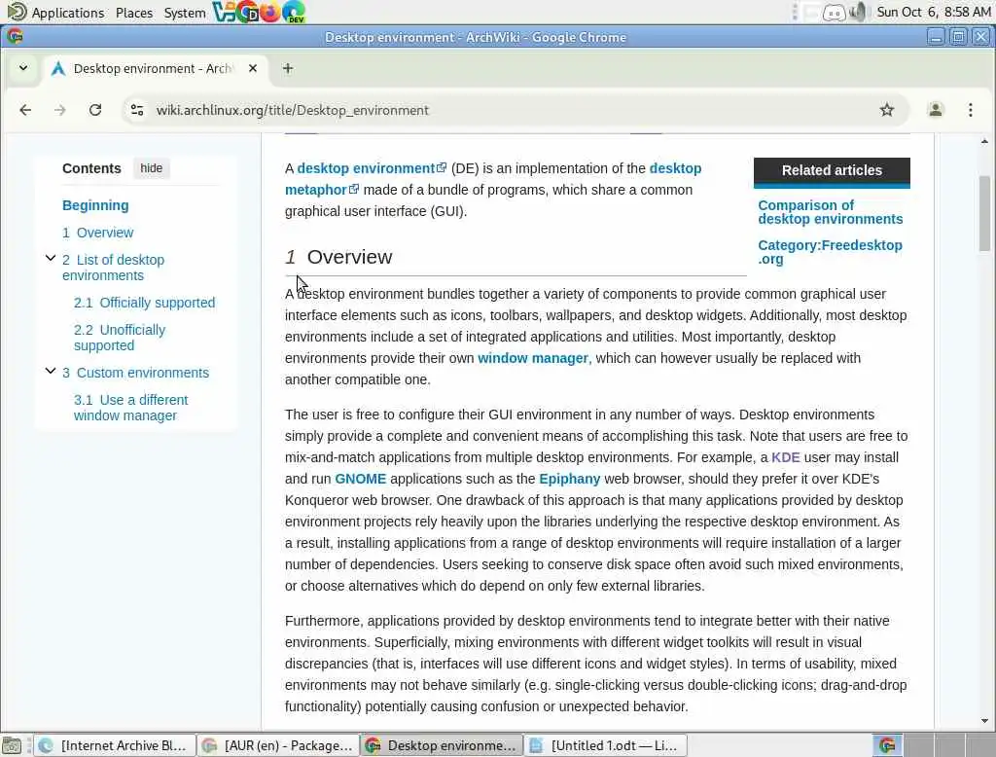
Task: Go to 1 Overview in Contents
Action: click(98, 233)
